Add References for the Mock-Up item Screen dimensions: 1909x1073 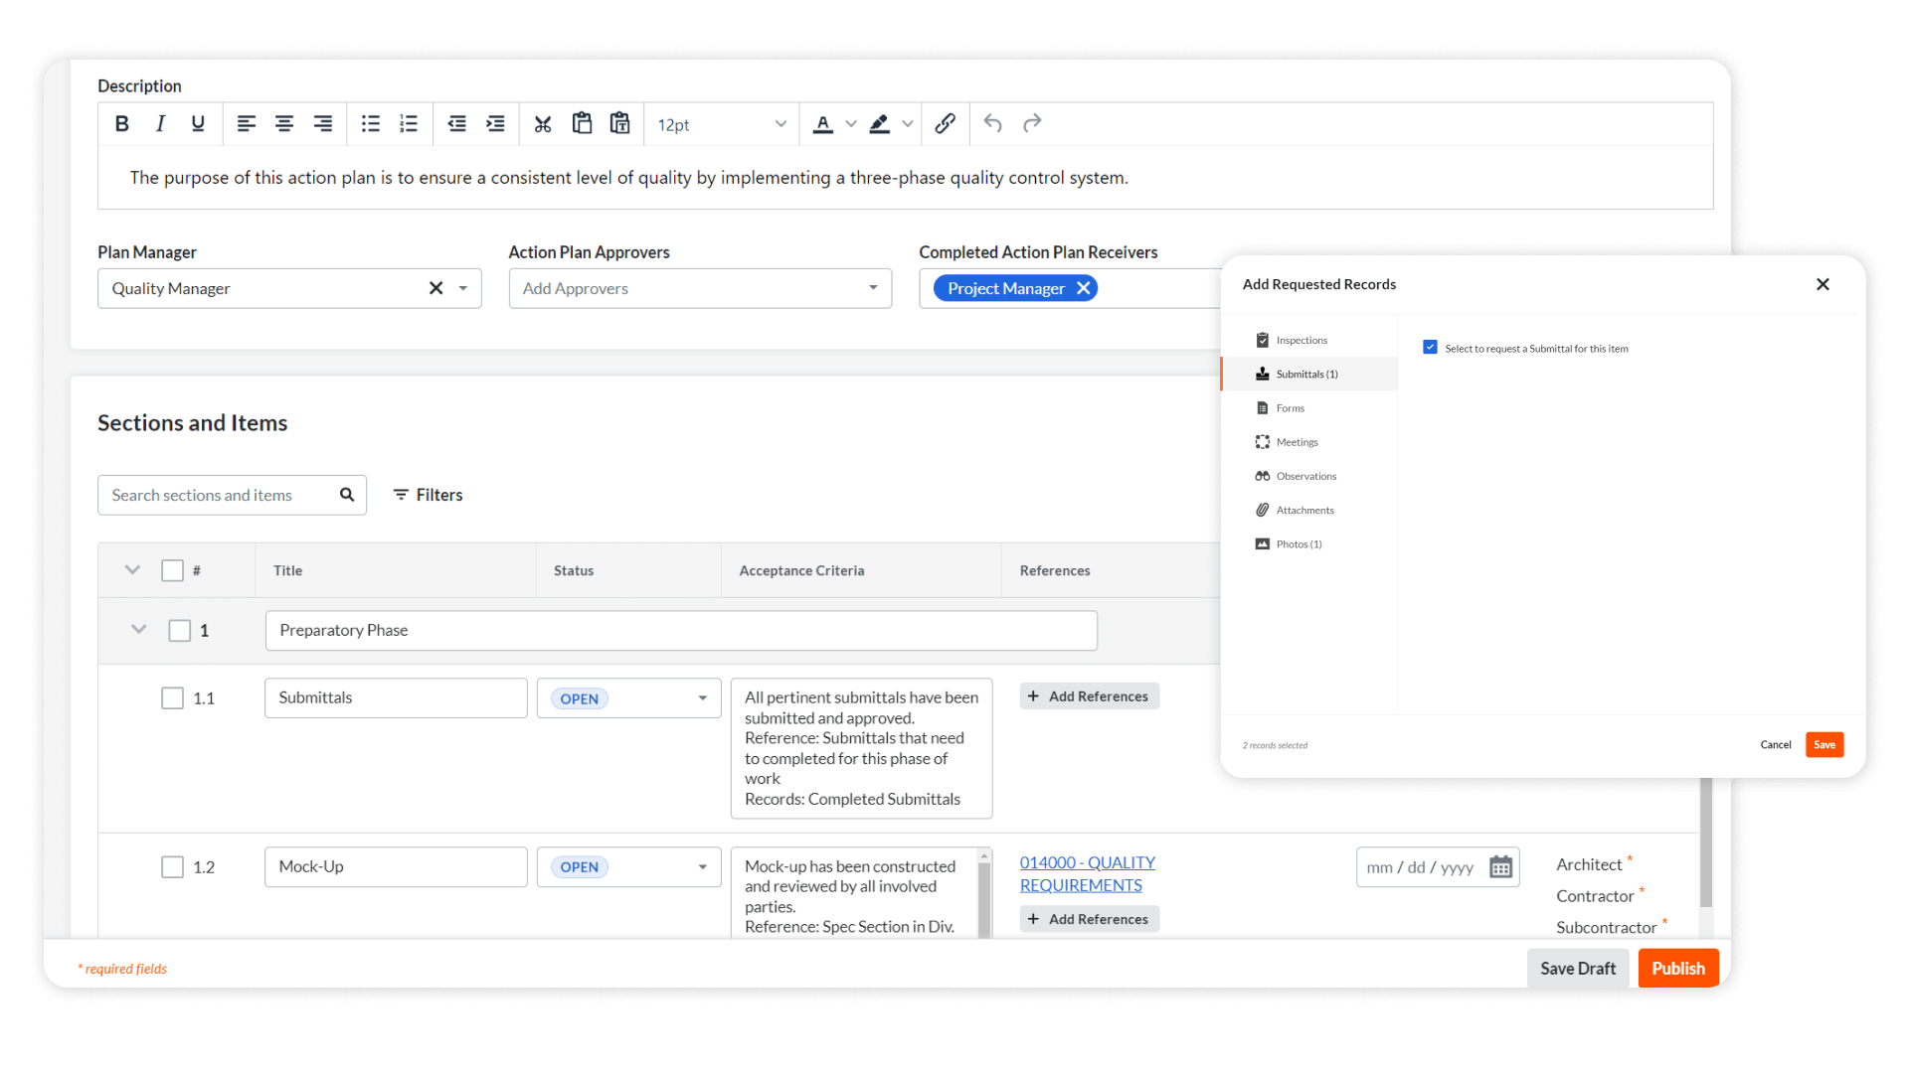(1090, 919)
